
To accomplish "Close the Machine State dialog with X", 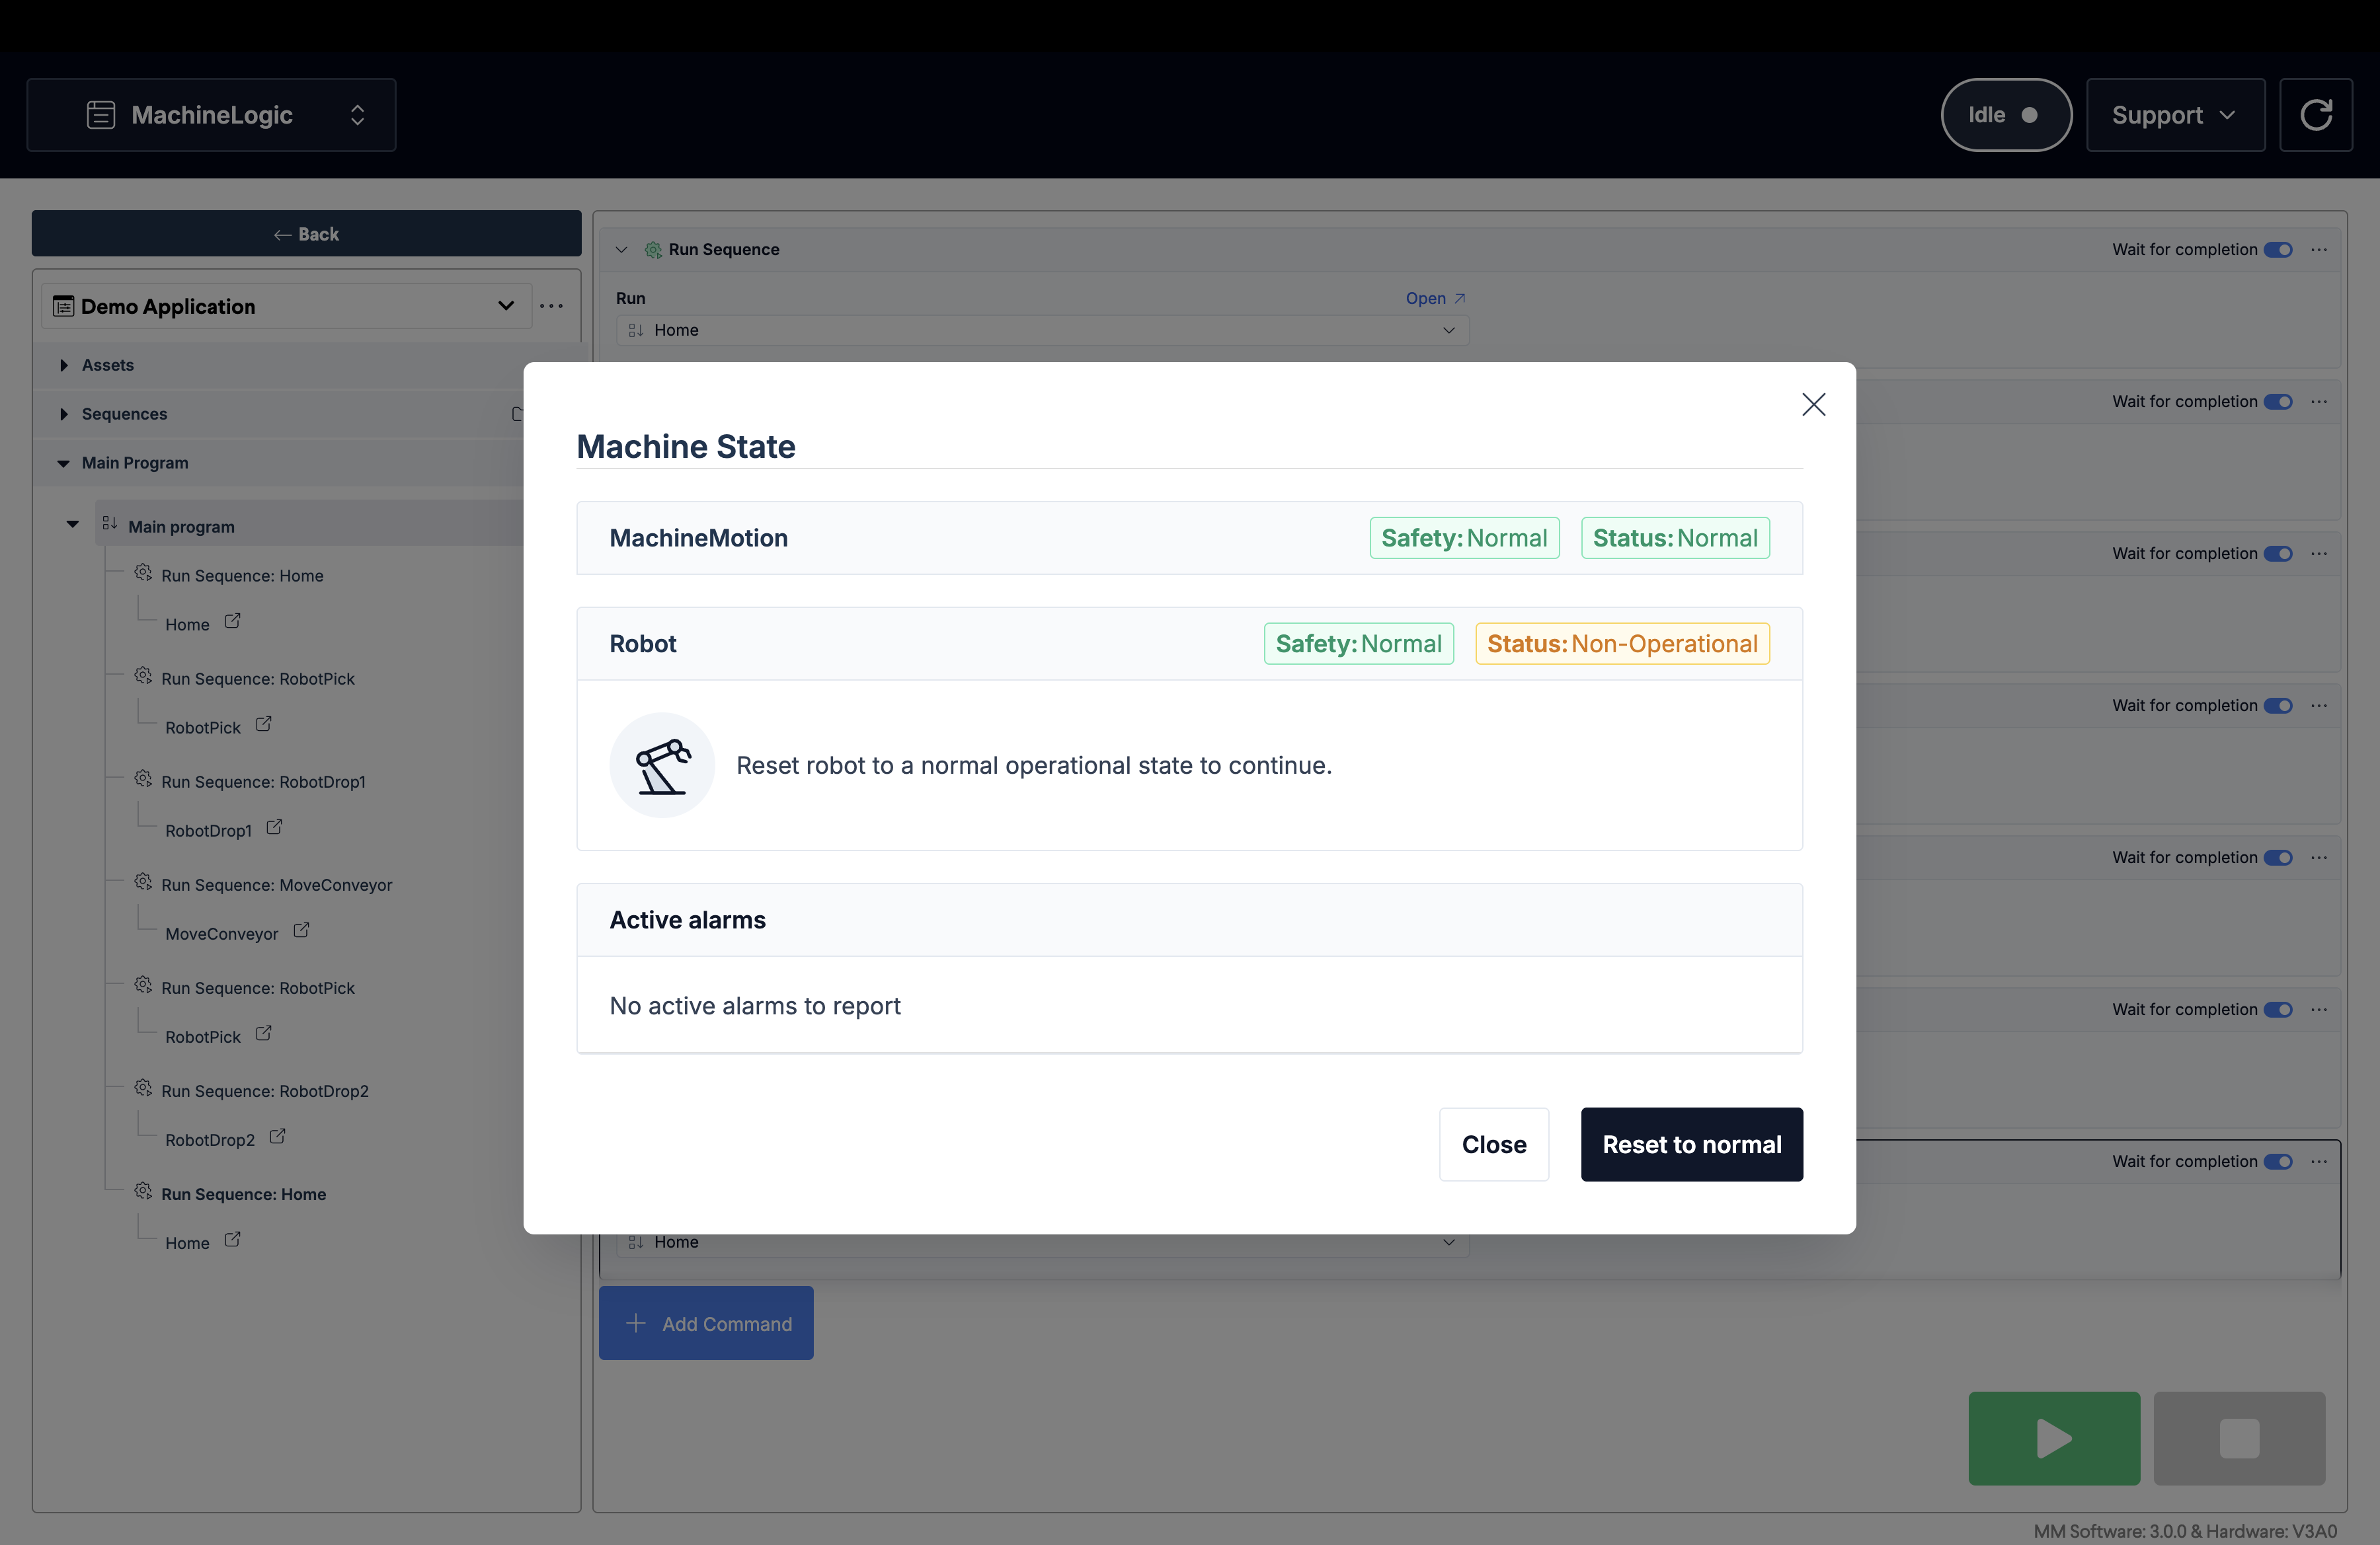I will [x=1813, y=404].
